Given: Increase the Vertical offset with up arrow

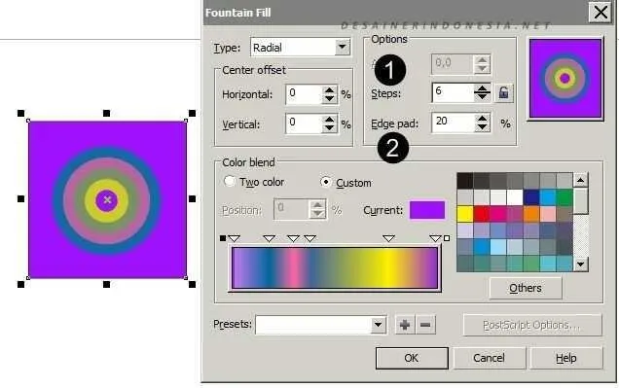Looking at the screenshot, I should pos(329,120).
